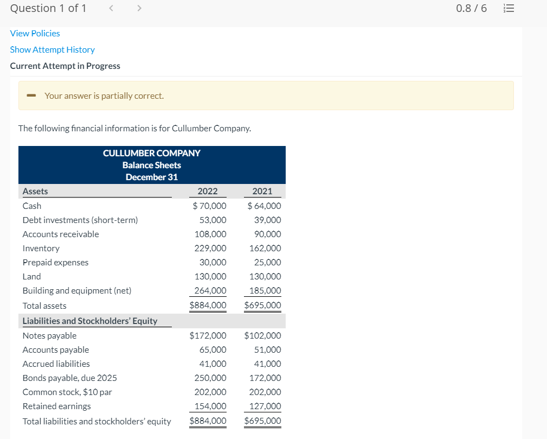Select the warning indicator in the feedback banner

[x=31, y=95]
